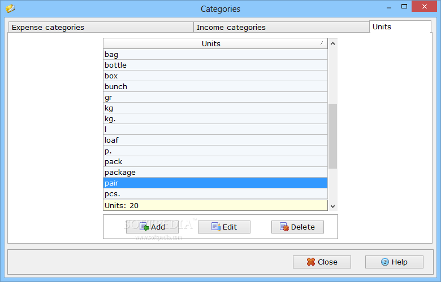Click the 'Units: 20' count footer
This screenshot has height=282, width=441.
click(x=215, y=205)
